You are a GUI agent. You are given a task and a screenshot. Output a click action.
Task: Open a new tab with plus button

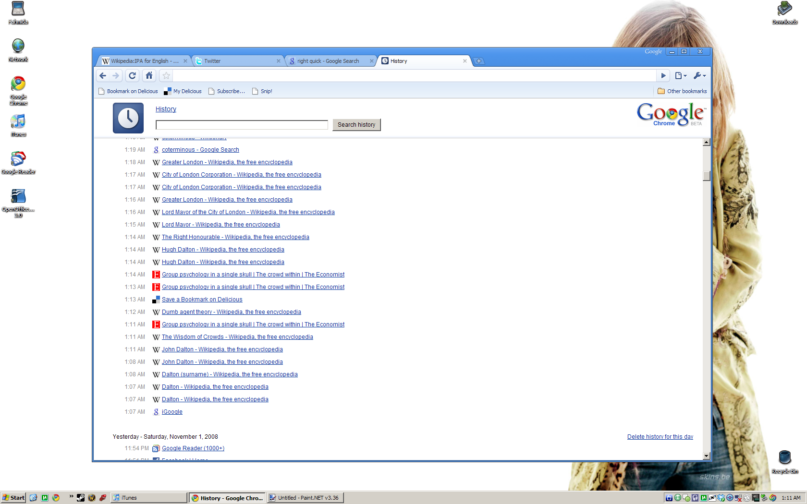pos(479,61)
